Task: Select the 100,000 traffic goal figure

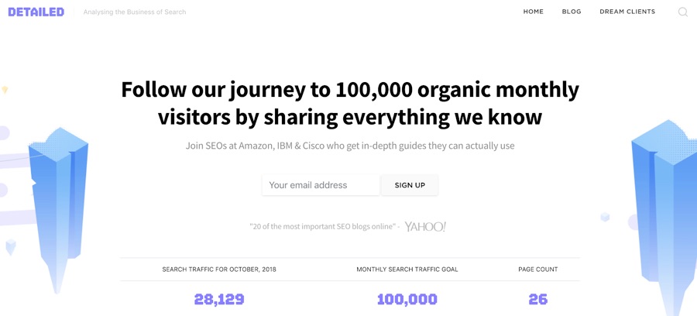Action: 407,299
